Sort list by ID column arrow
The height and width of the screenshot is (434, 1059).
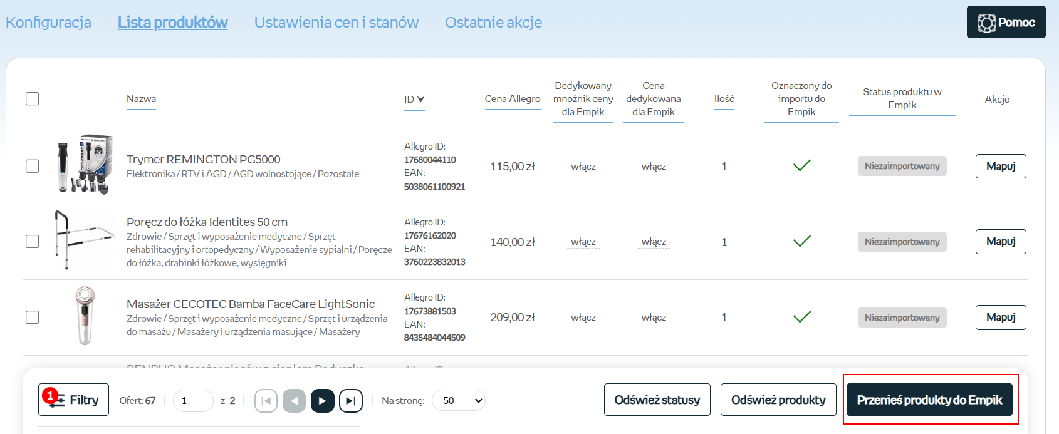tap(420, 100)
